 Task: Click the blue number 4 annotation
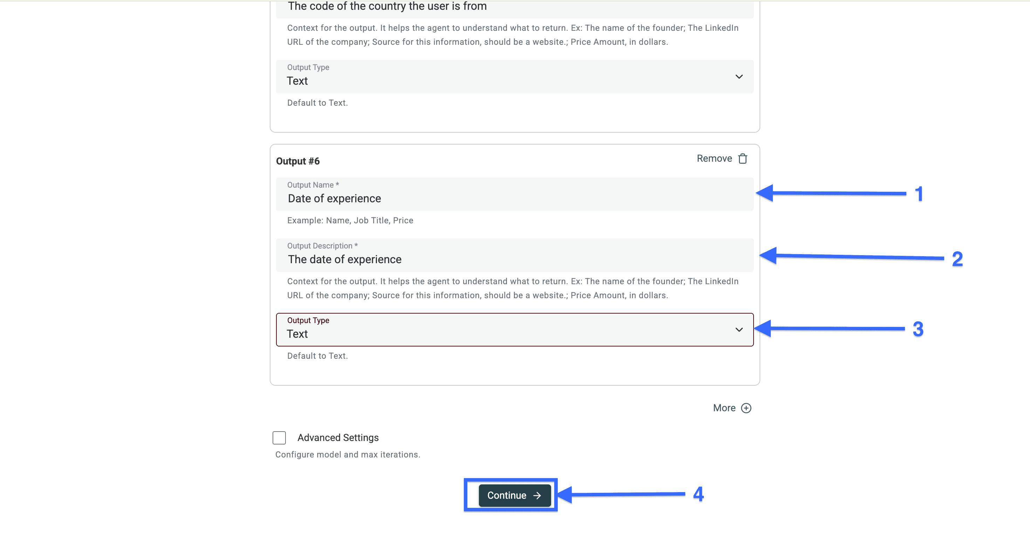[x=698, y=494]
